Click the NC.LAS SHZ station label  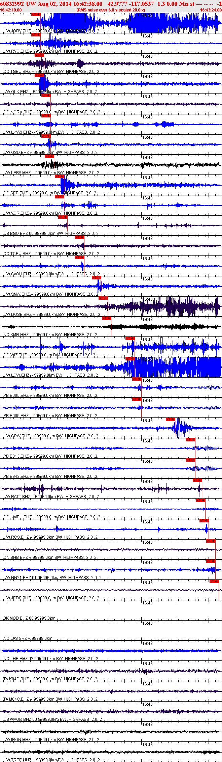click(x=28, y=638)
